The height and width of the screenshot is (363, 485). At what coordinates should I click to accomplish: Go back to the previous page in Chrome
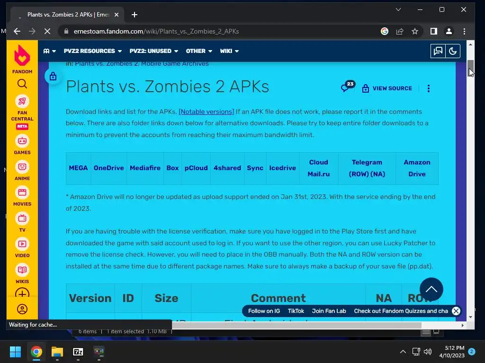click(17, 31)
